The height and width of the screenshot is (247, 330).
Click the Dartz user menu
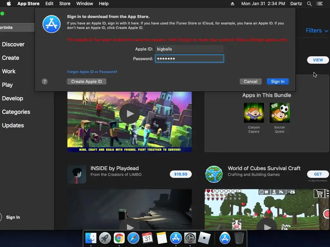coord(296,4)
